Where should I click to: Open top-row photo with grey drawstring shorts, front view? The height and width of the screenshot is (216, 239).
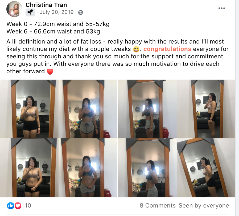tap(88, 109)
